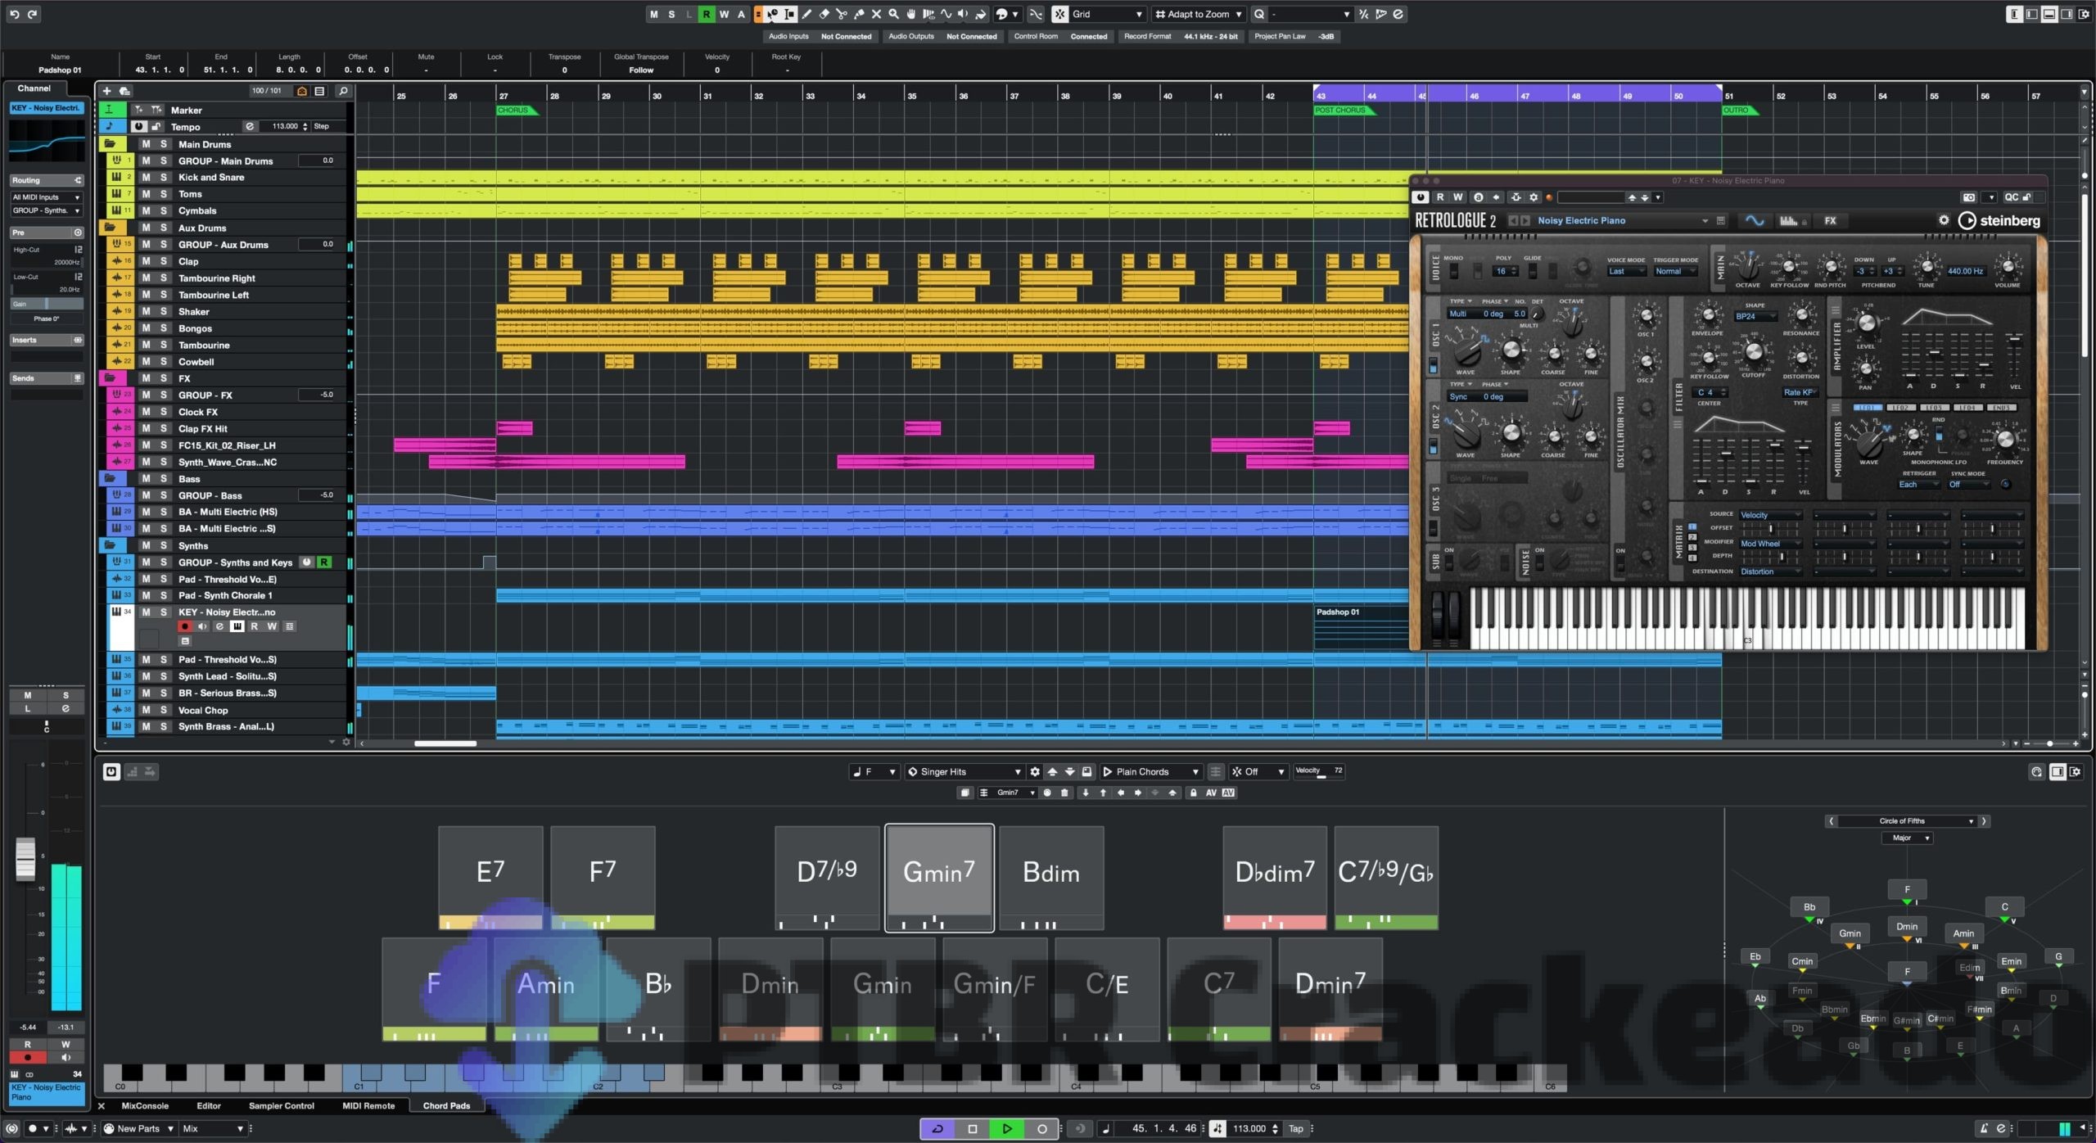The image size is (2096, 1143).
Task: Mute the Kick and Snare track
Action: [x=146, y=177]
